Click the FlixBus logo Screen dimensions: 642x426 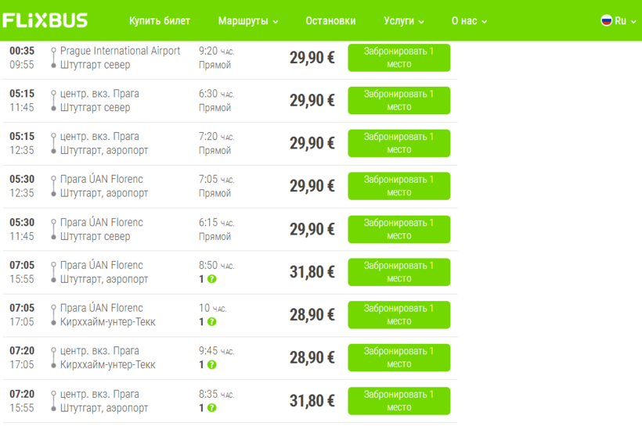(45, 20)
